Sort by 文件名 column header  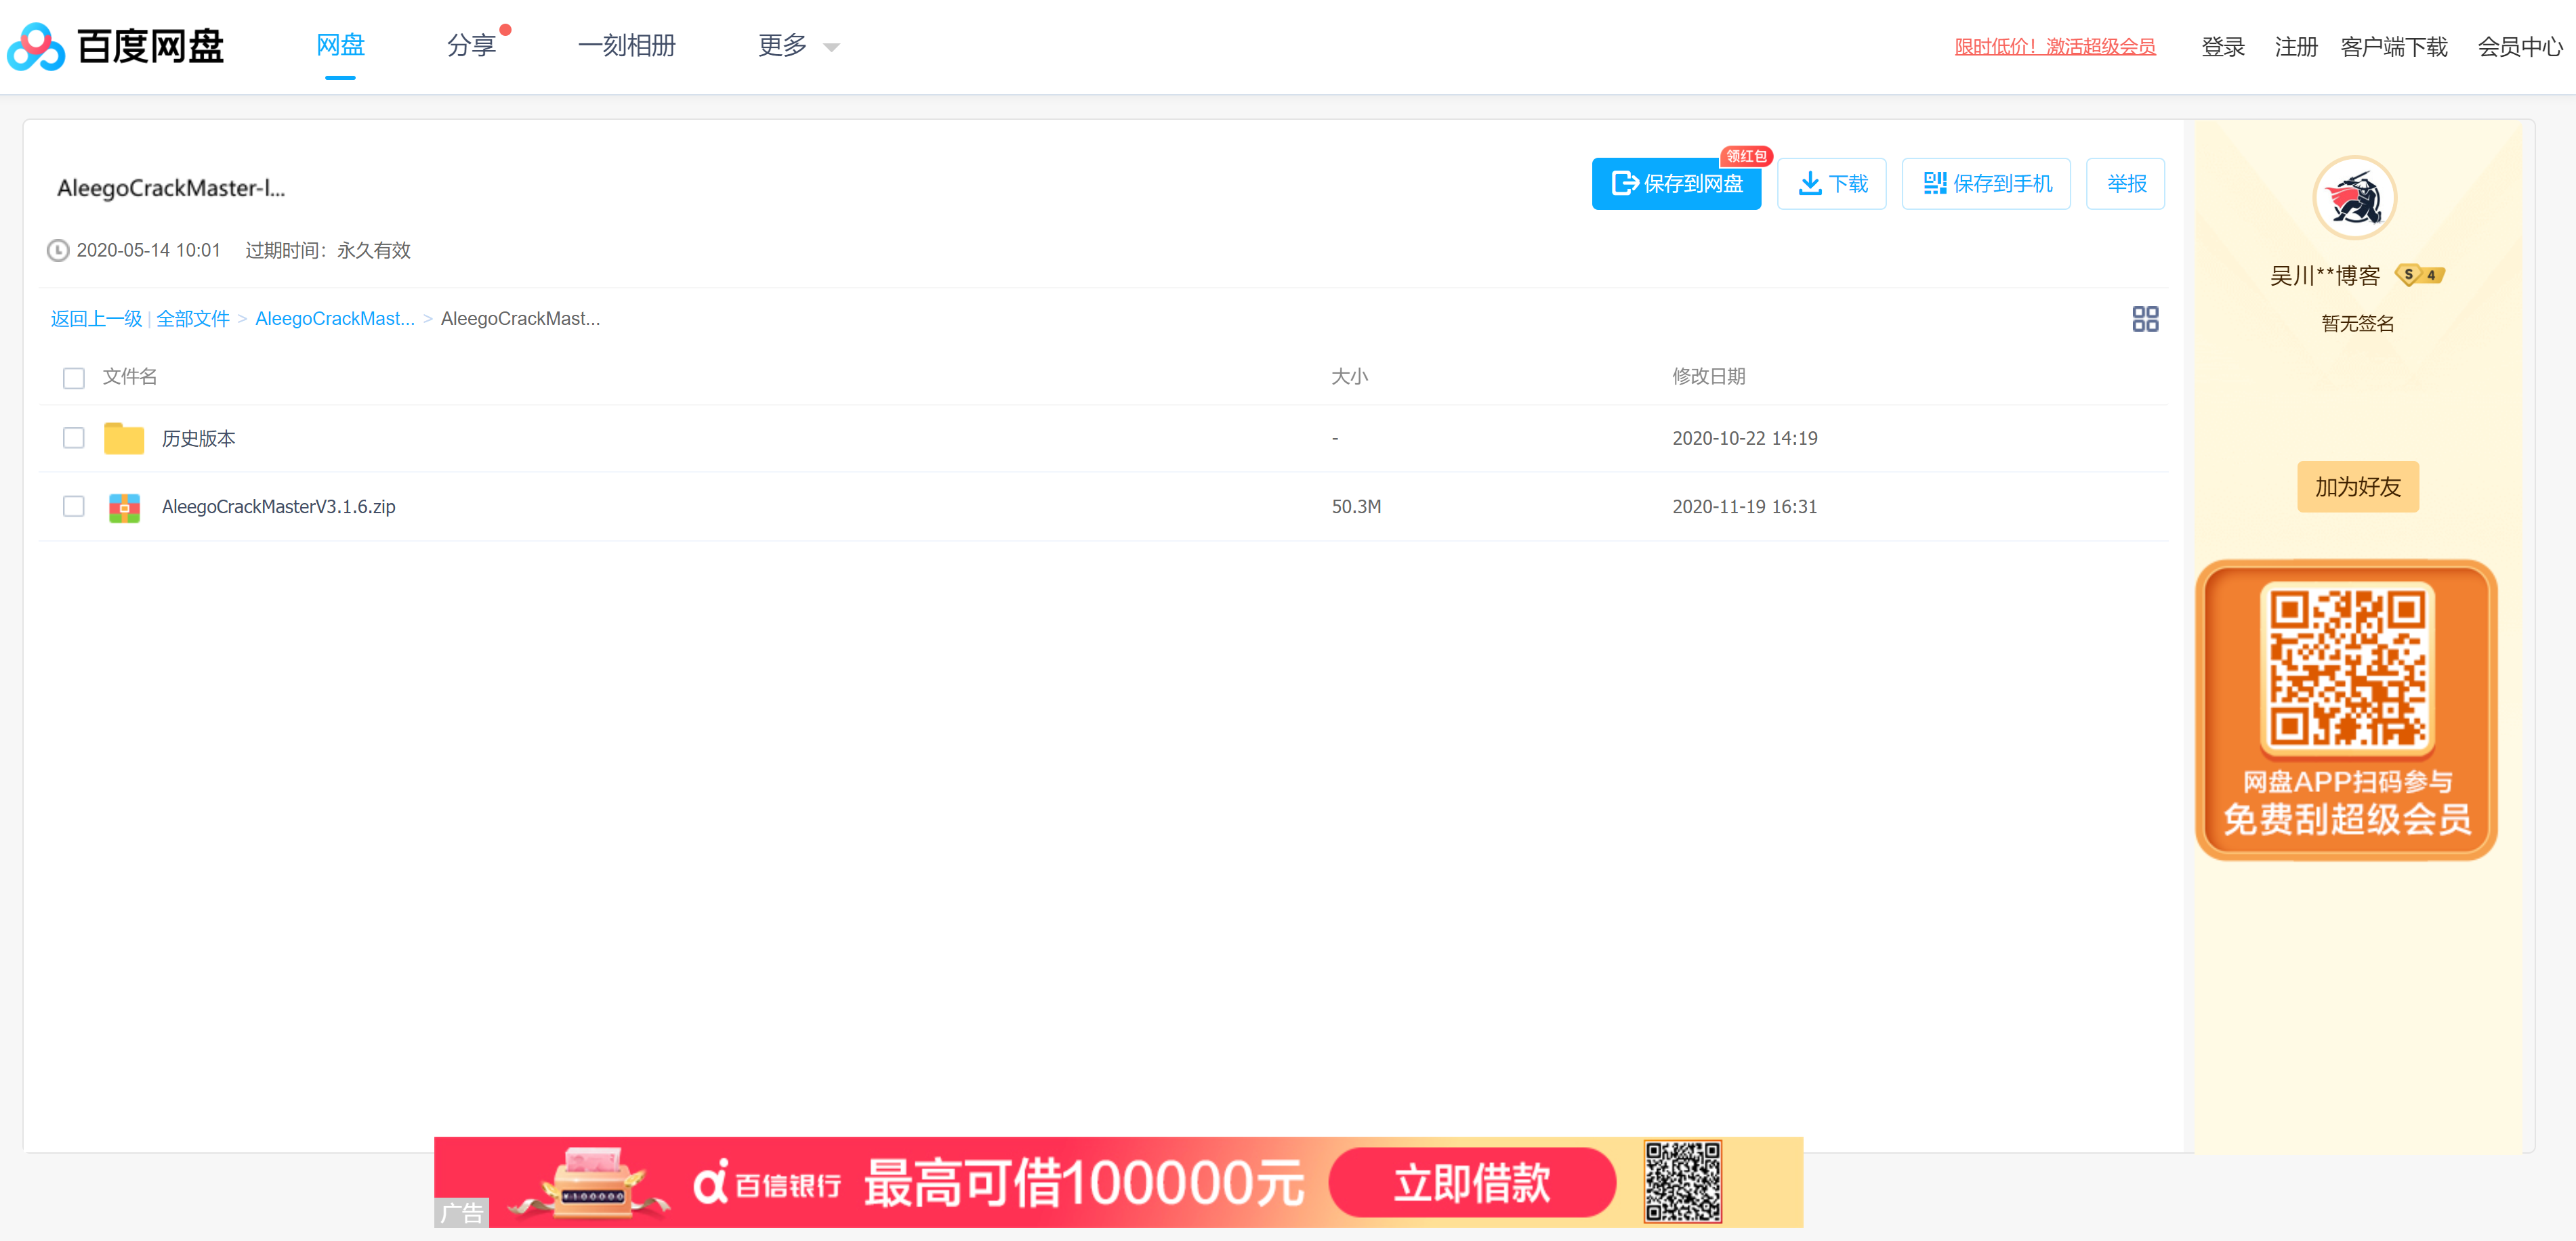click(x=130, y=376)
